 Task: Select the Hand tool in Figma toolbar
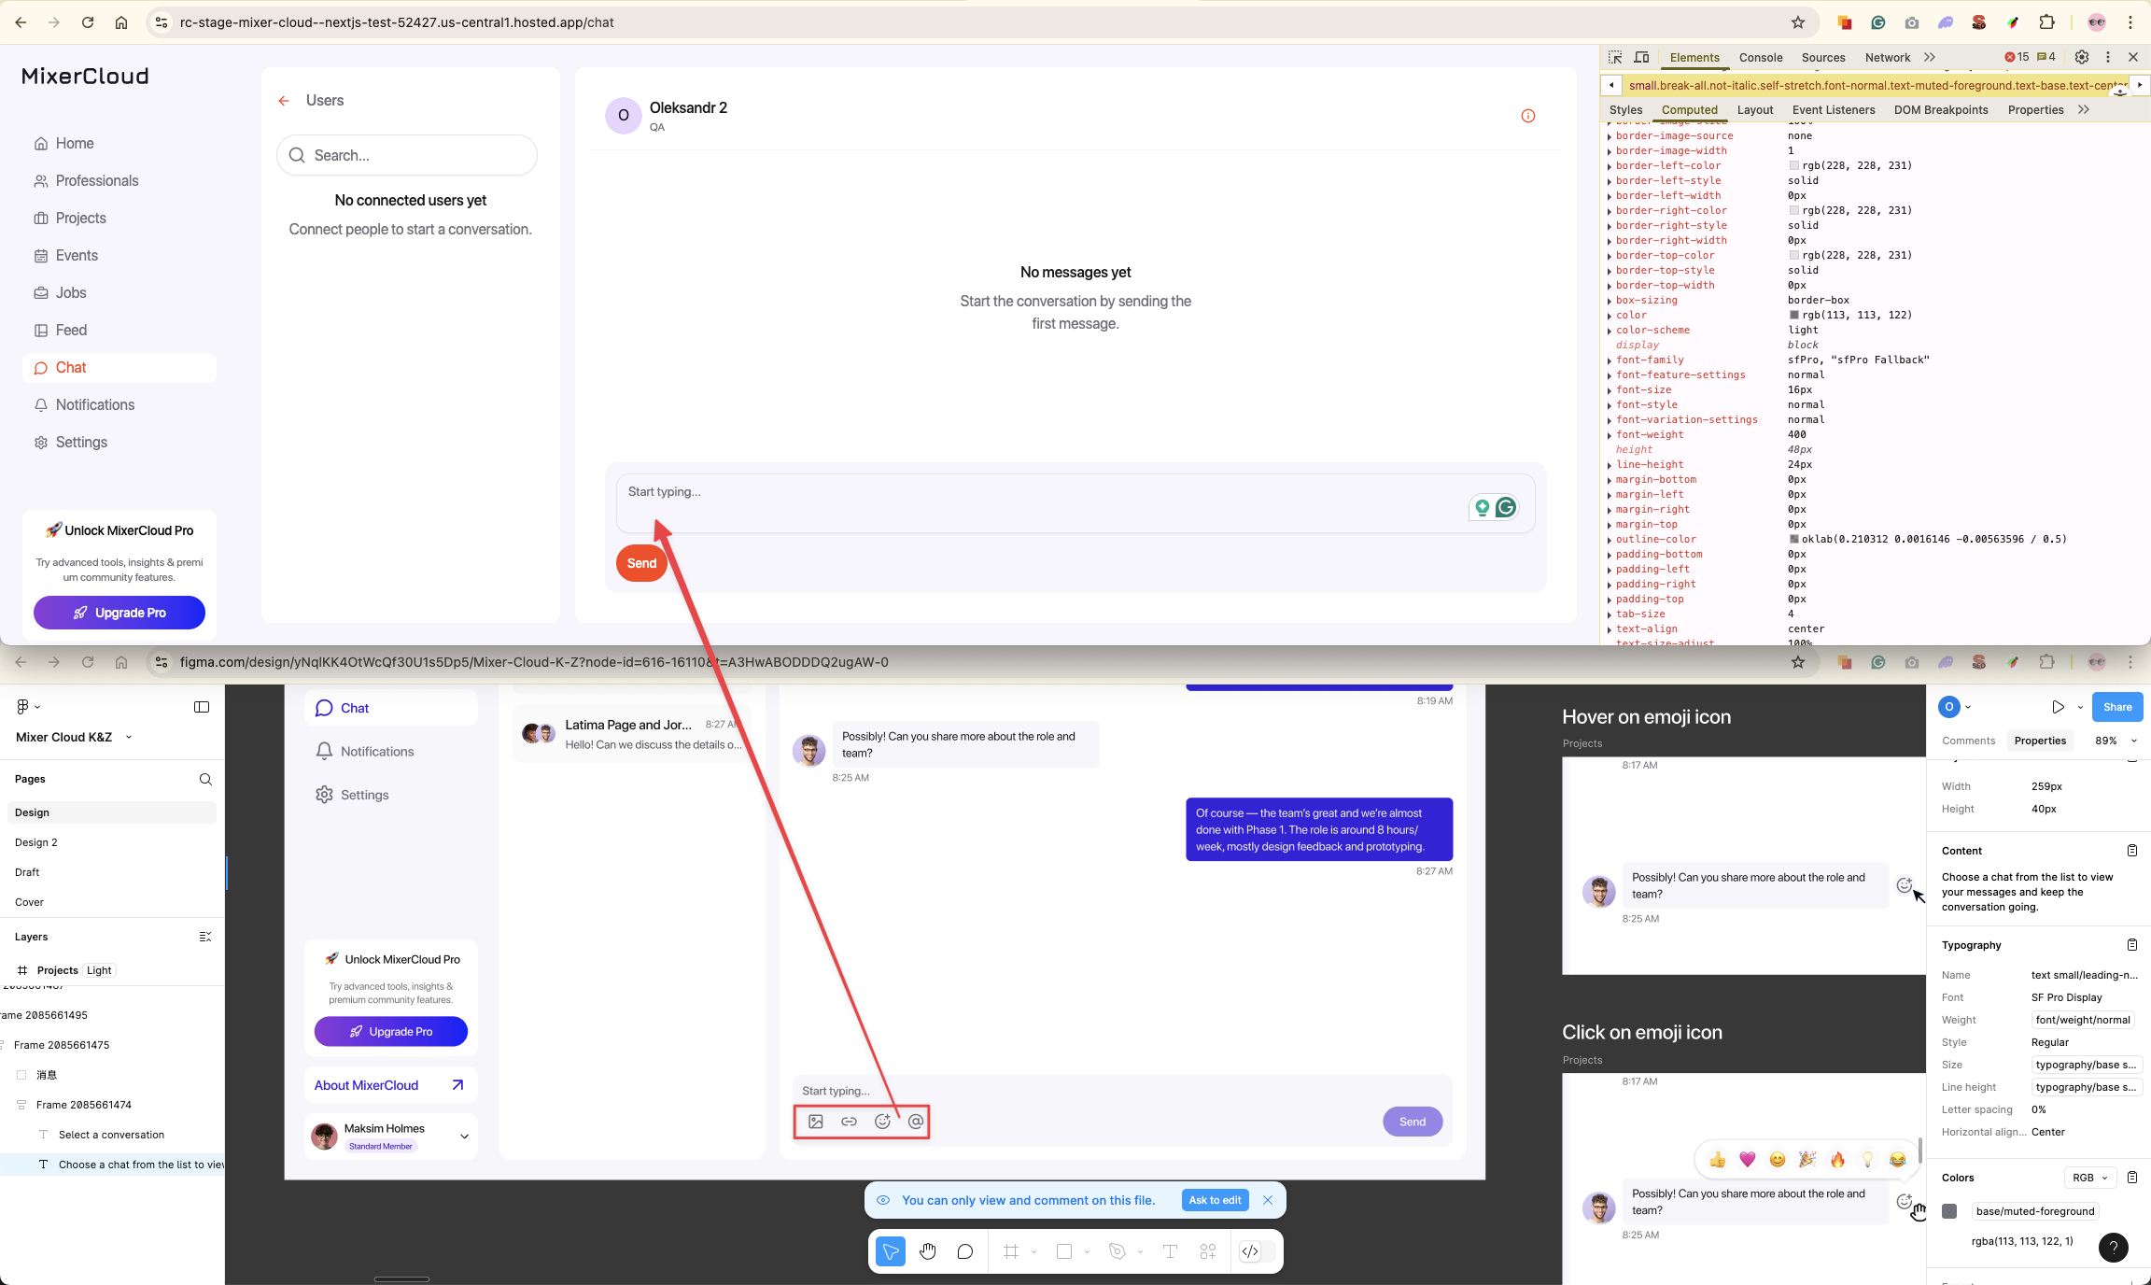point(927,1251)
